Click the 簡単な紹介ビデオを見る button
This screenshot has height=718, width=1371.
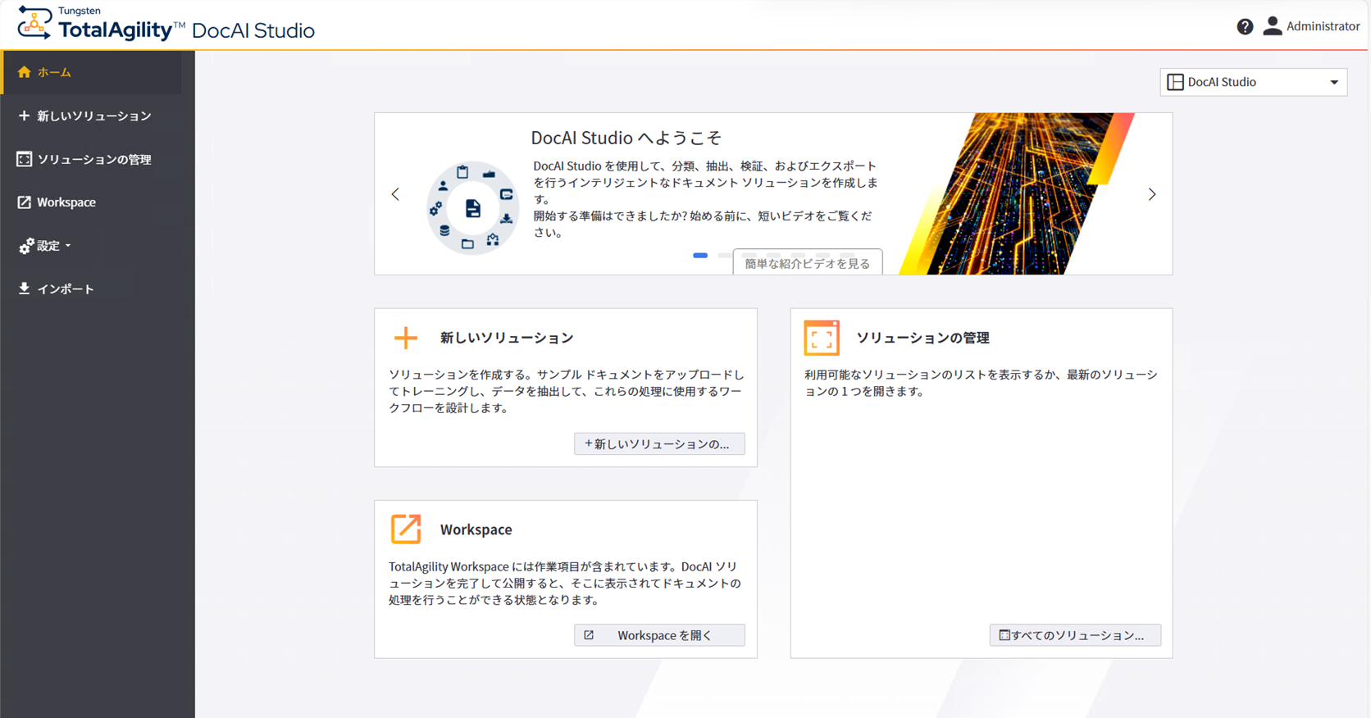click(808, 262)
